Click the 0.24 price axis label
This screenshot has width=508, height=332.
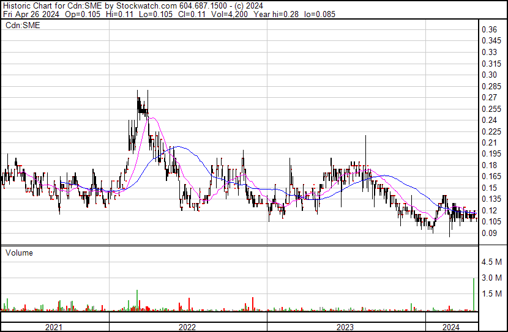pyautogui.click(x=489, y=120)
